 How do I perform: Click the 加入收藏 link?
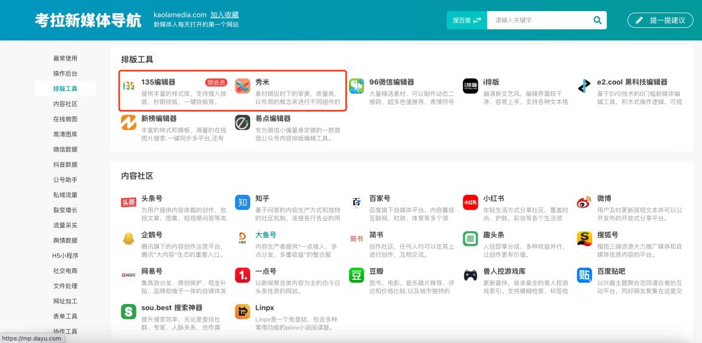pyautogui.click(x=224, y=15)
